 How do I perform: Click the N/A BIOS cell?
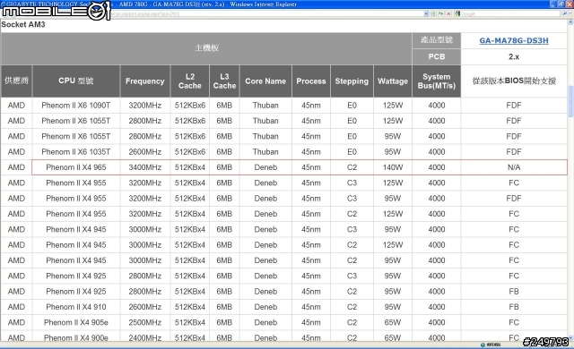(514, 167)
